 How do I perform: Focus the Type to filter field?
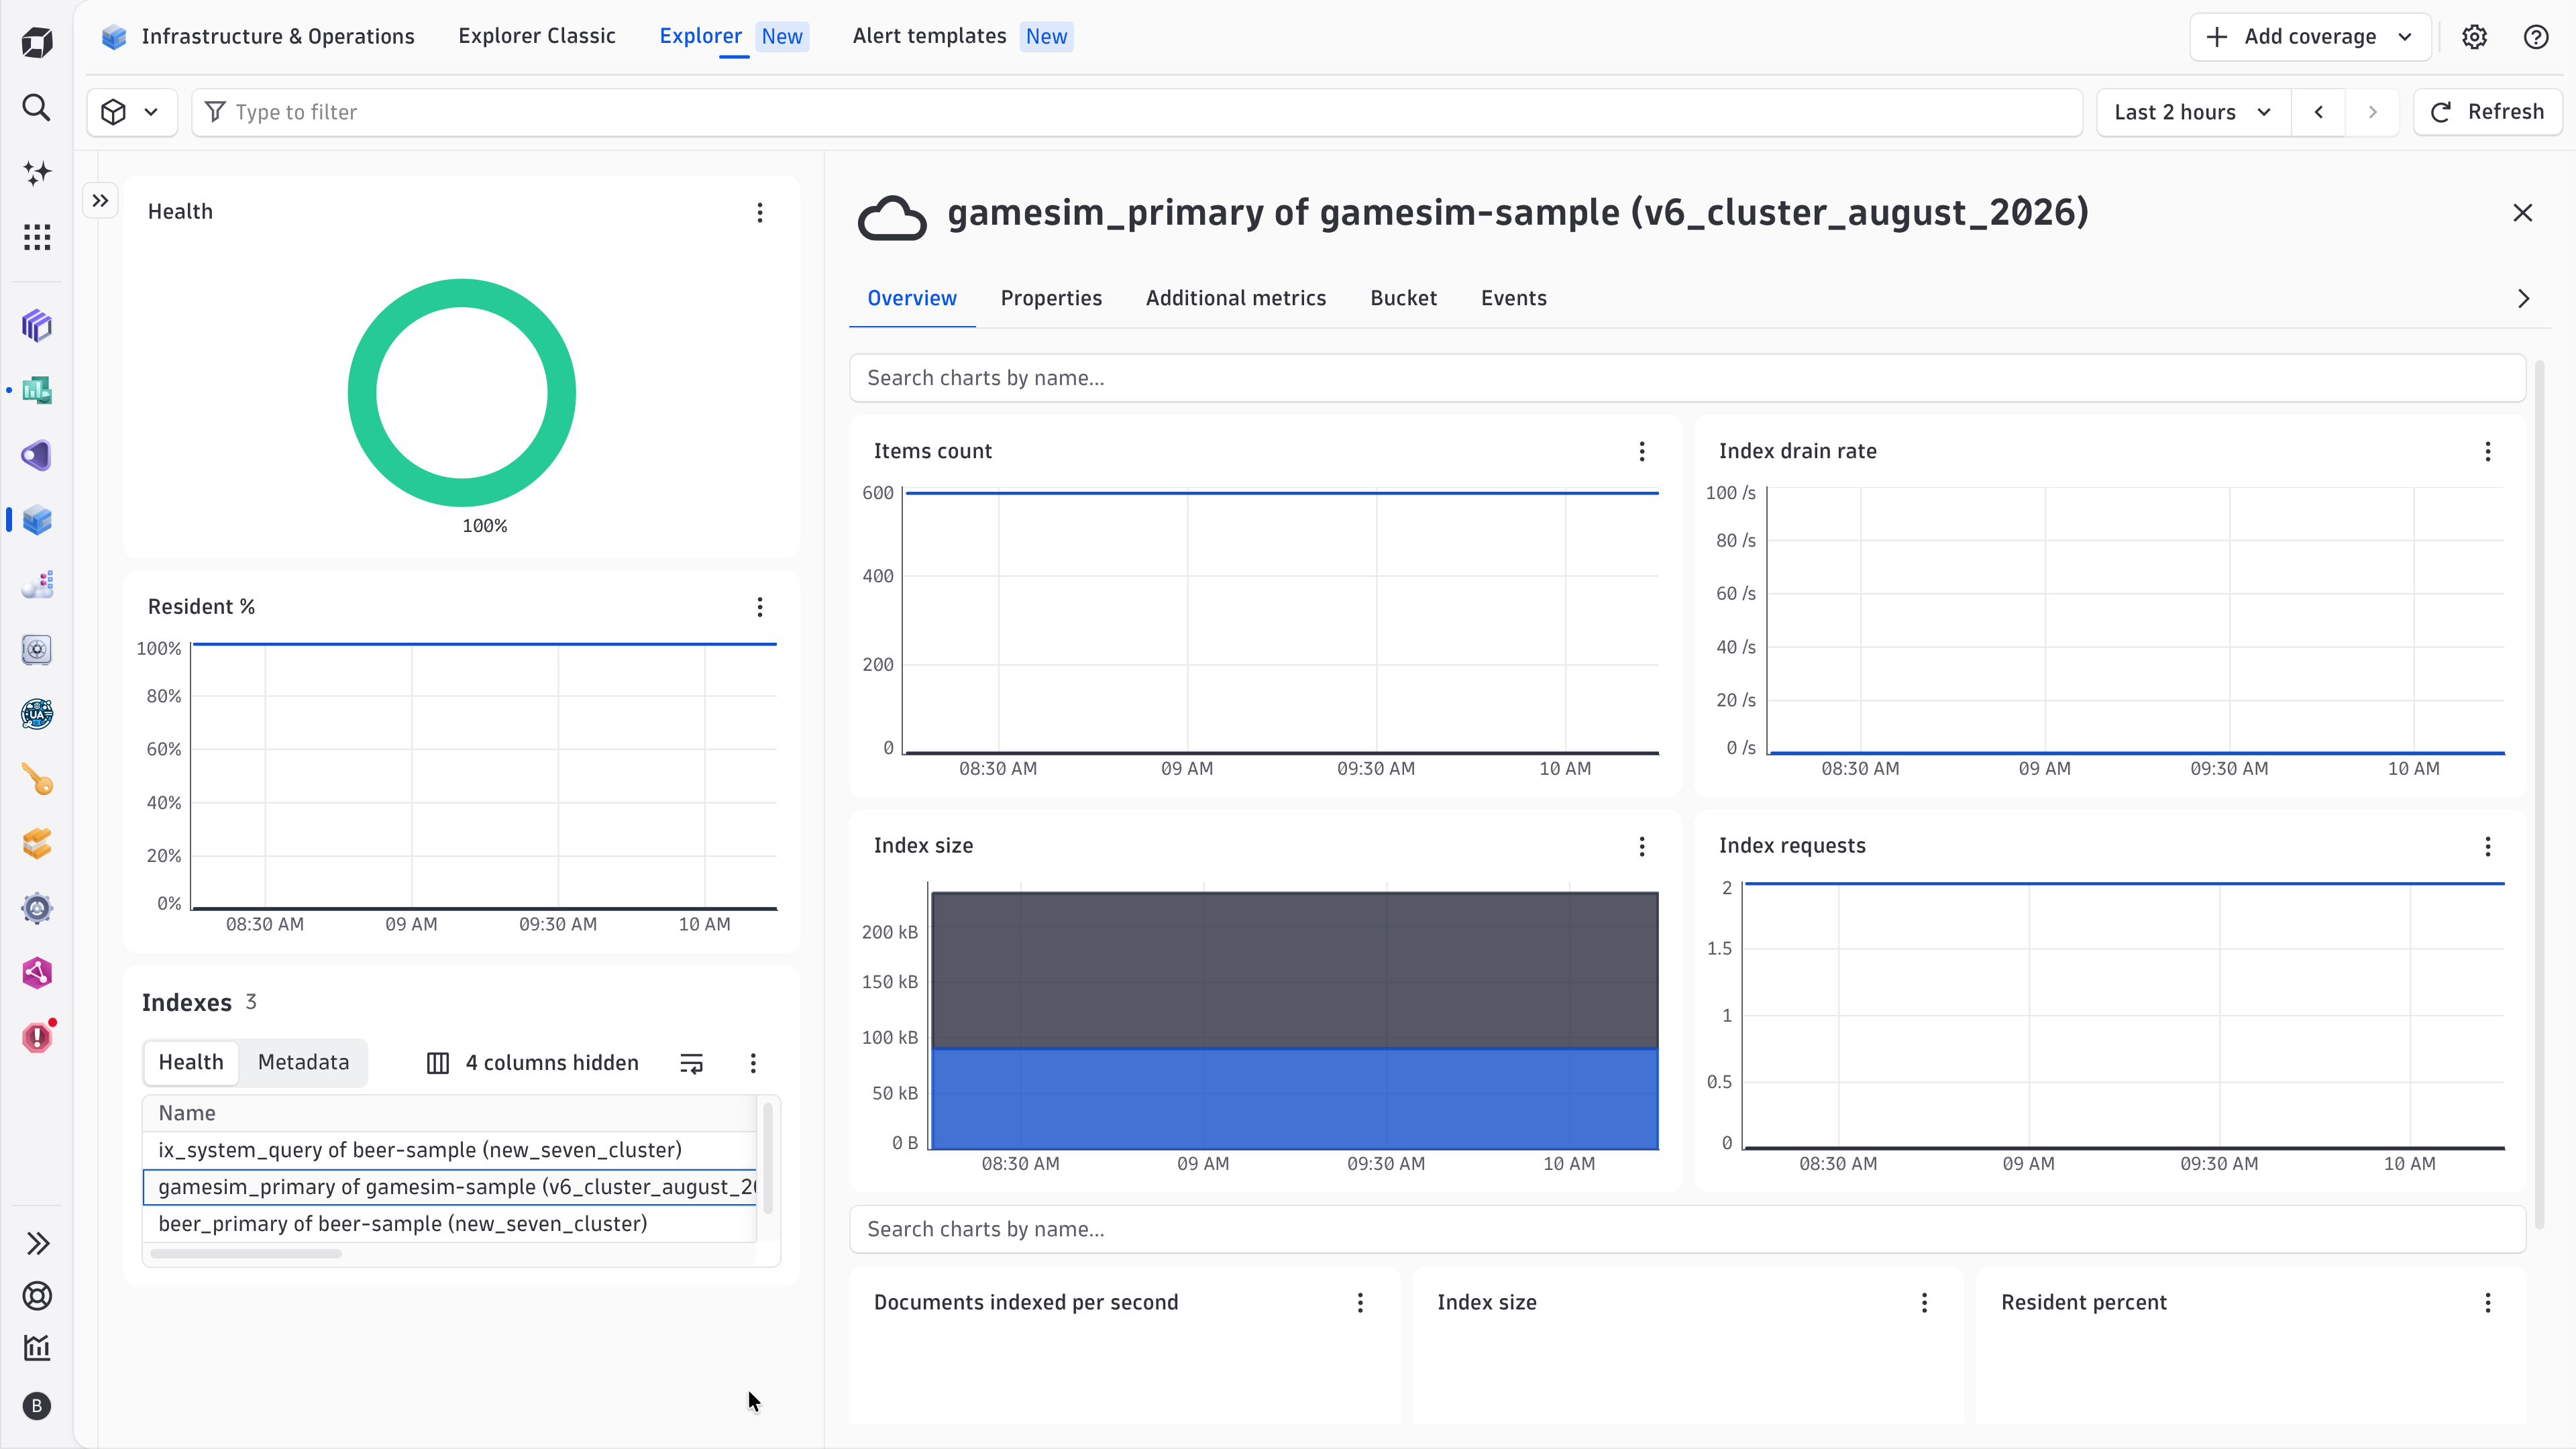[x=1137, y=112]
